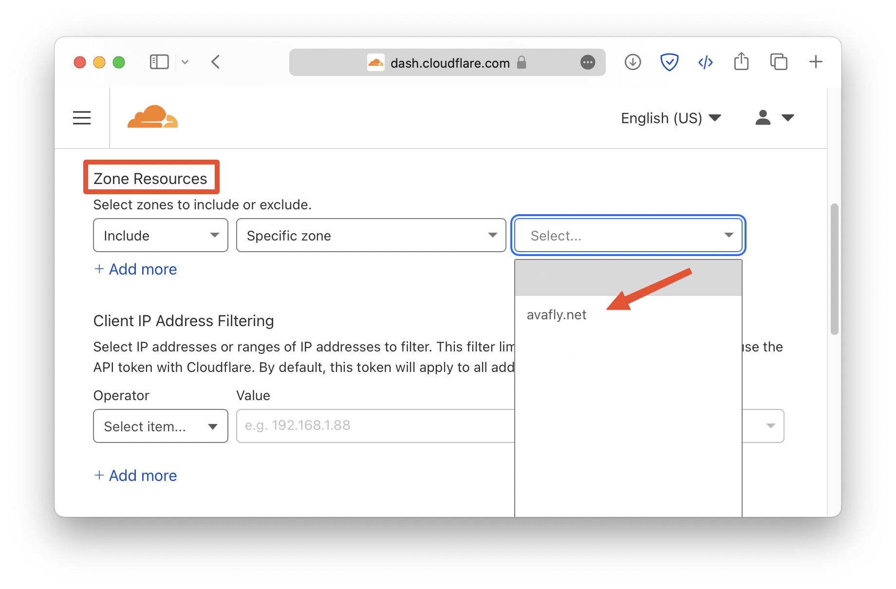896x589 pixels.
Task: Open the page options ellipsis in the address bar
Action: tap(588, 62)
